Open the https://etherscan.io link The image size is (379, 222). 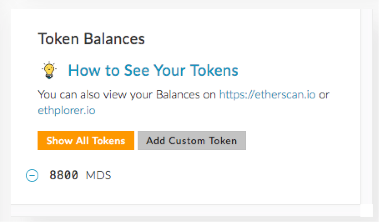tap(267, 95)
